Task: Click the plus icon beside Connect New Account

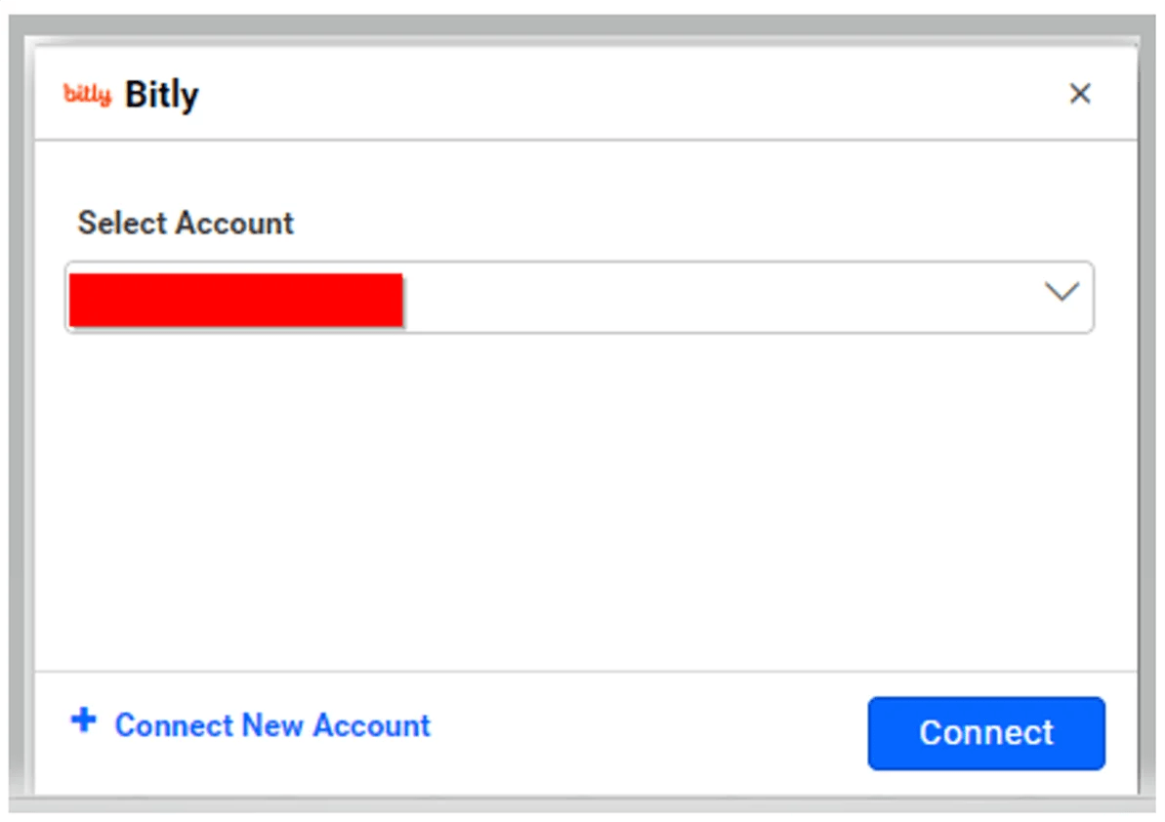Action: coord(84,720)
